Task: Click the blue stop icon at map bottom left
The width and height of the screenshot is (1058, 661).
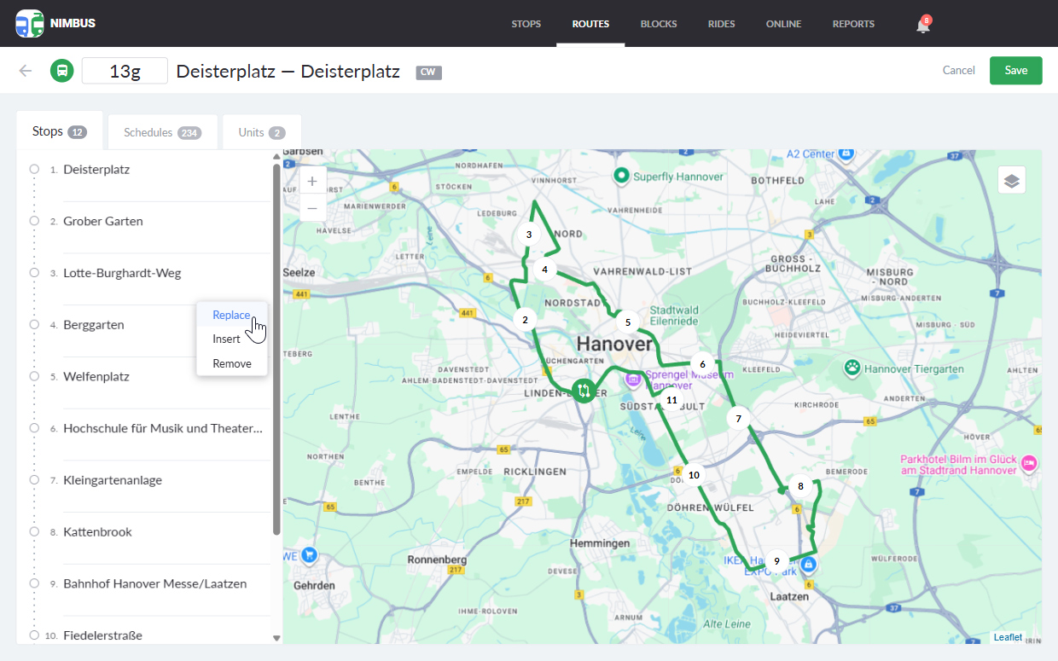Action: click(x=308, y=555)
